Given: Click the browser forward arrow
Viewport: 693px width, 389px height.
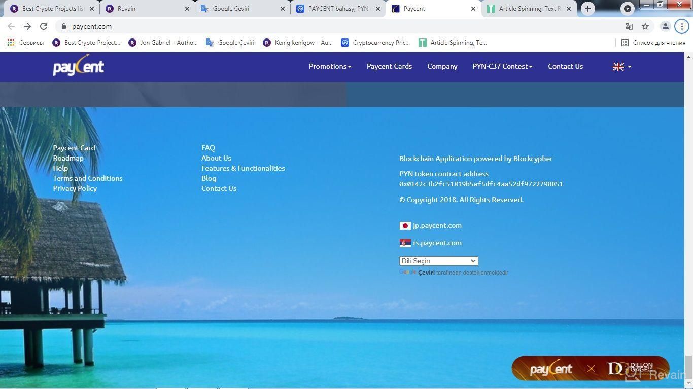Looking at the screenshot, I should tap(27, 26).
